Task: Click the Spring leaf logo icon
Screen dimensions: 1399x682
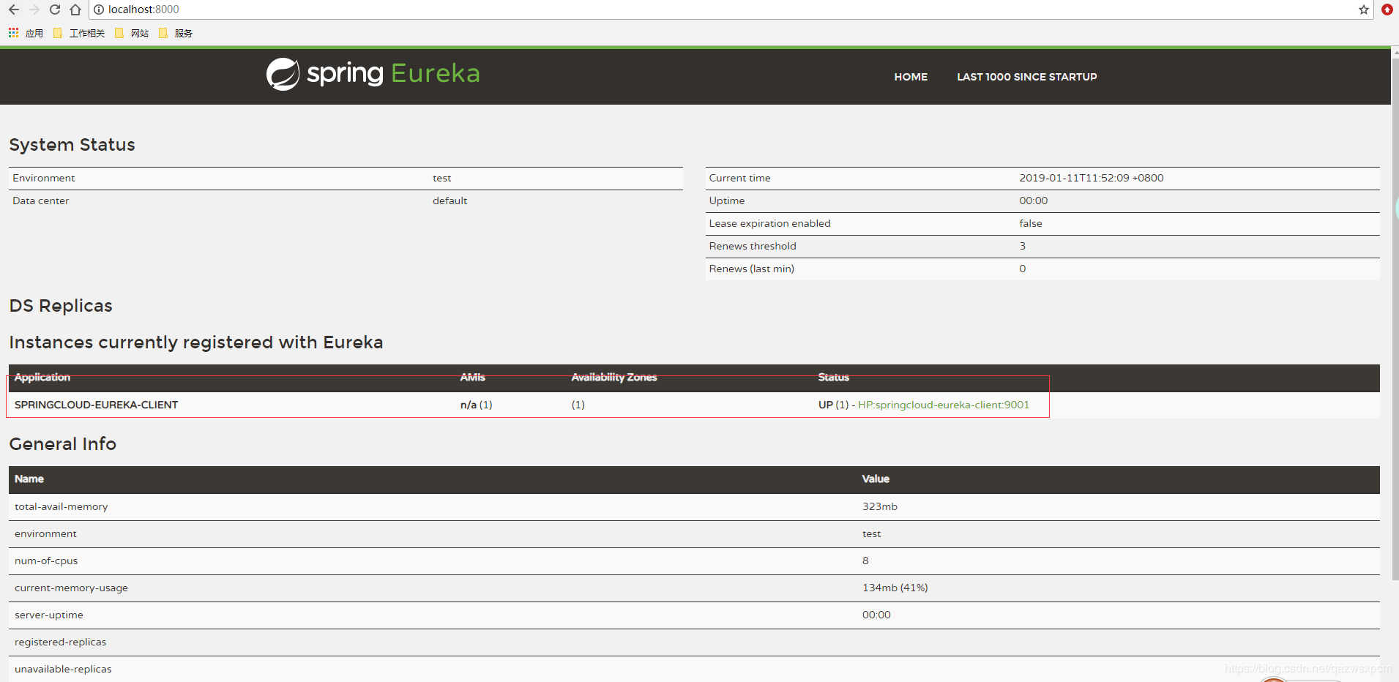Action: 283,74
